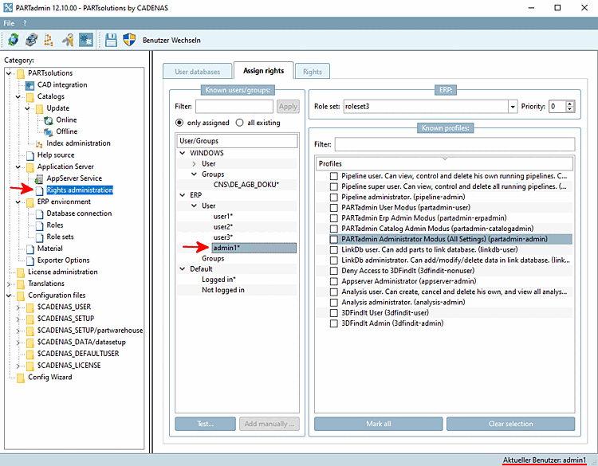The width and height of the screenshot is (598, 466).
Task: Collapse the Configuration files tree node
Action: [x=9, y=296]
